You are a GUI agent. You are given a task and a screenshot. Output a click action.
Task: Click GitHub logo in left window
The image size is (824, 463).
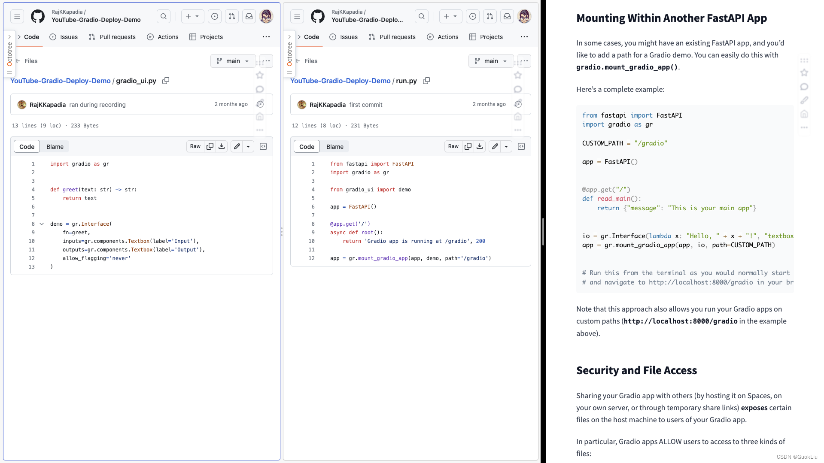tap(38, 16)
